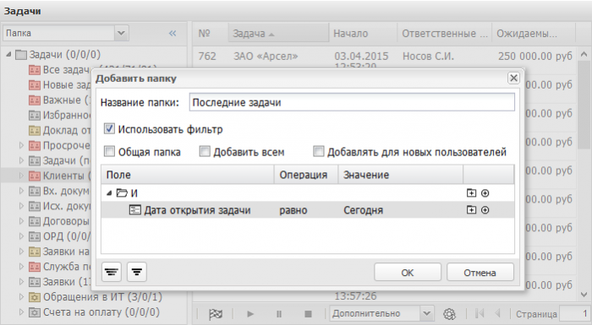592x325 pixels.
Task: Open the Дополнительно dropdown
Action: coord(426,313)
